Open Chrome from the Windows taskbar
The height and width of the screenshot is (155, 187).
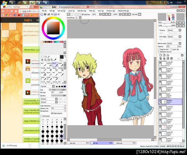pyautogui.click(x=12, y=2)
